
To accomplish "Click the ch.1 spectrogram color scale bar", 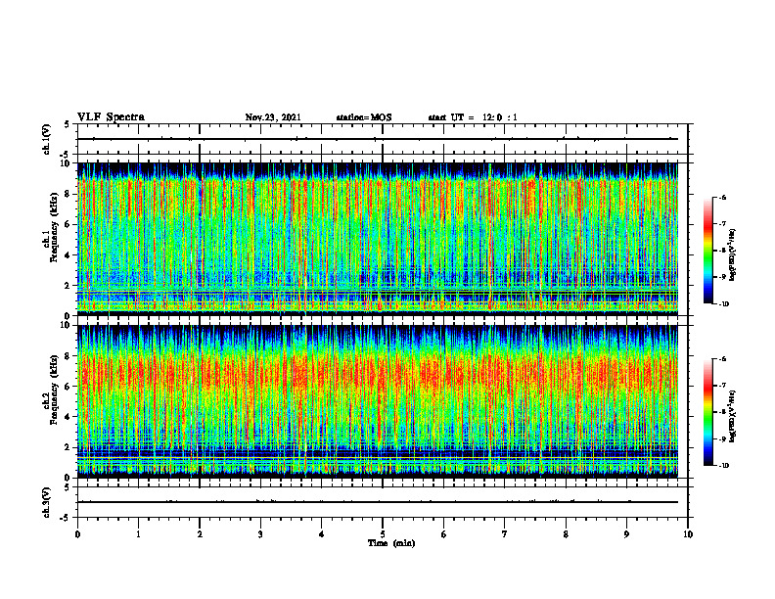I will [707, 251].
